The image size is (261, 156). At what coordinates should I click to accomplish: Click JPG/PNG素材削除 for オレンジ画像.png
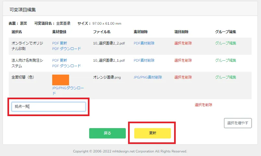point(148,77)
